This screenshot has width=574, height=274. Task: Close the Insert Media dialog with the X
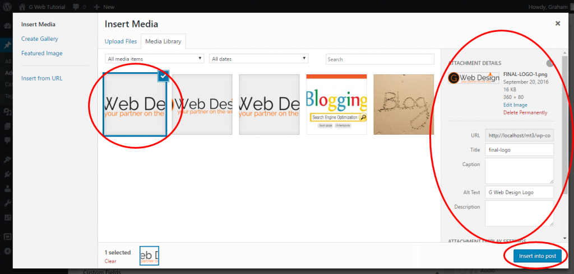(x=558, y=23)
